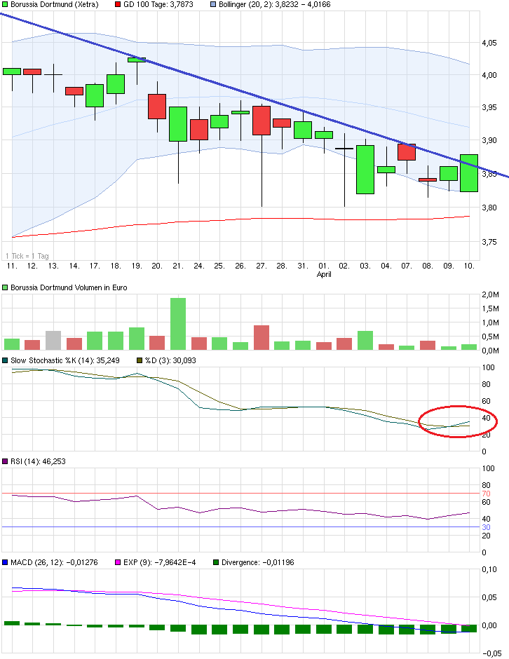The width and height of the screenshot is (509, 659).
Task: Click the red volume bar on 27.
Action: [x=262, y=337]
